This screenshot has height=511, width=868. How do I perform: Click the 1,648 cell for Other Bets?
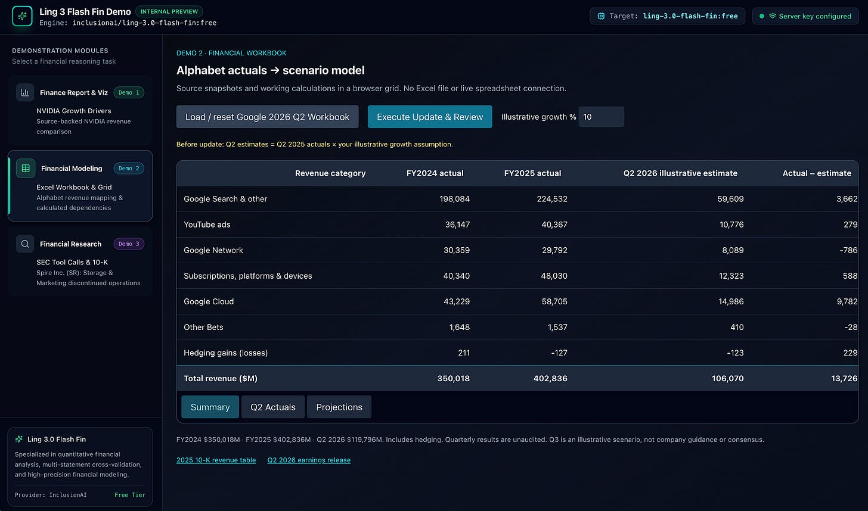pos(458,327)
